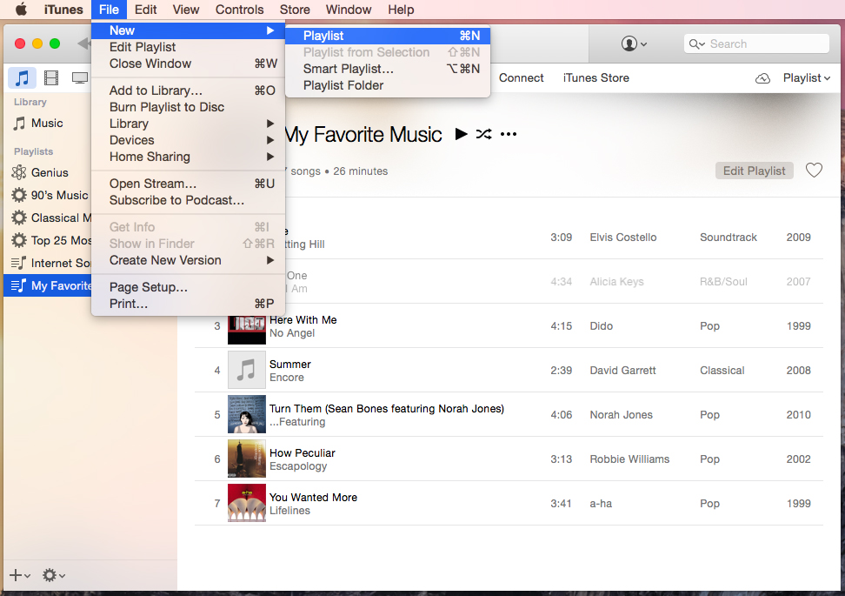
Task: Switch to the Movies library icon
Action: click(x=51, y=78)
